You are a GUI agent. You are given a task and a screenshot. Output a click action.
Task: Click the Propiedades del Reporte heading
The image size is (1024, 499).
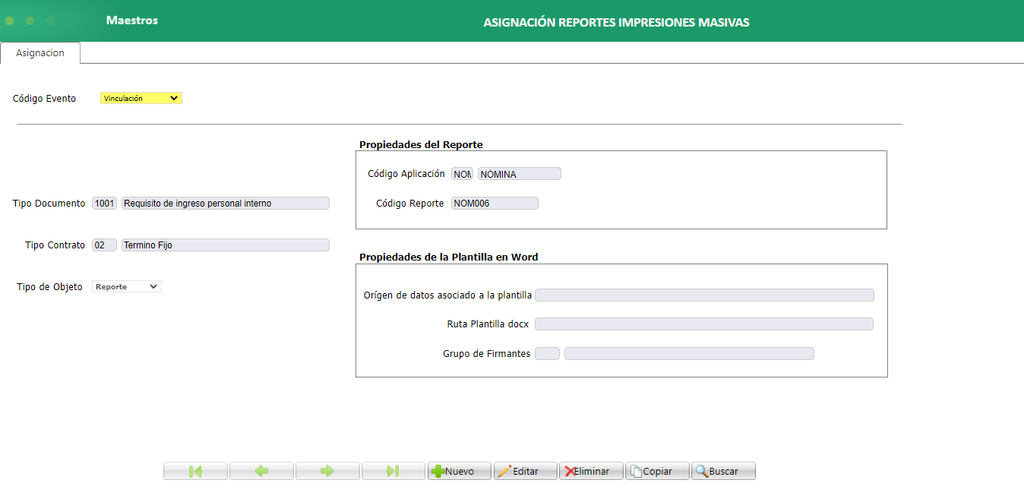(421, 144)
